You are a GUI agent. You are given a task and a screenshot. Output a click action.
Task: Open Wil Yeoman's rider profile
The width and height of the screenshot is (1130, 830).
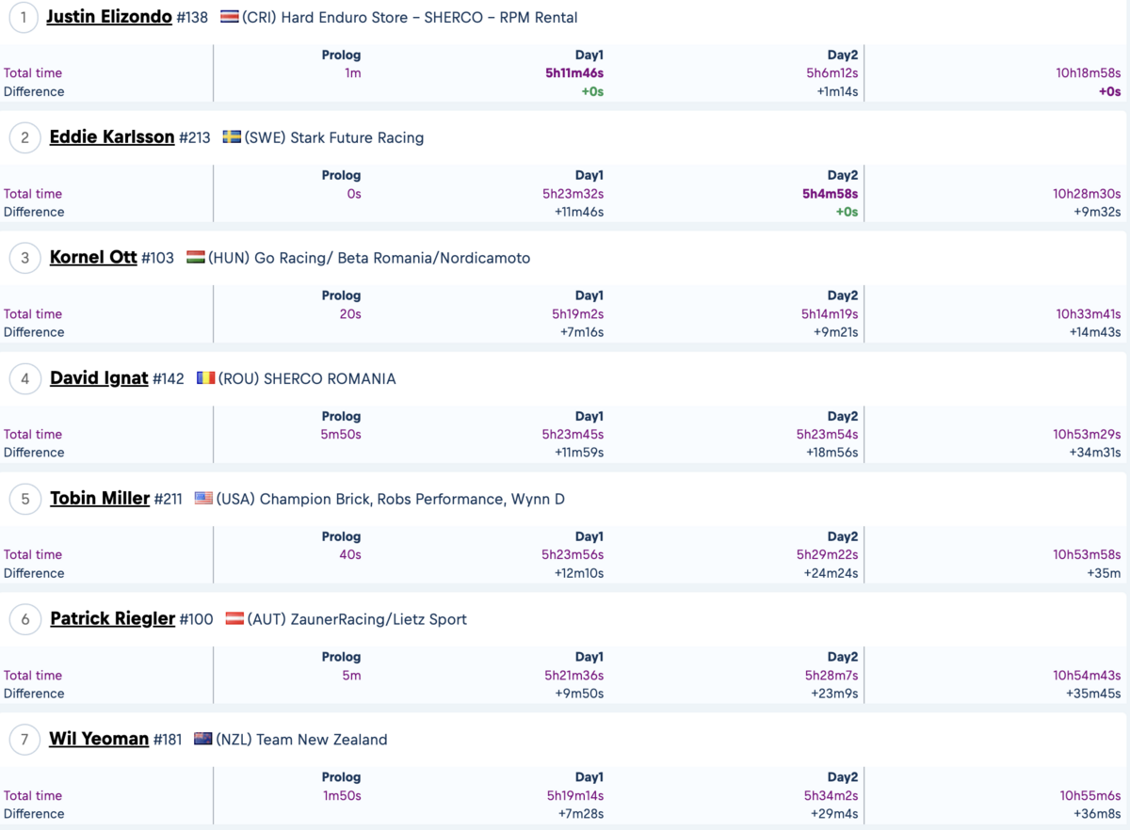click(99, 740)
